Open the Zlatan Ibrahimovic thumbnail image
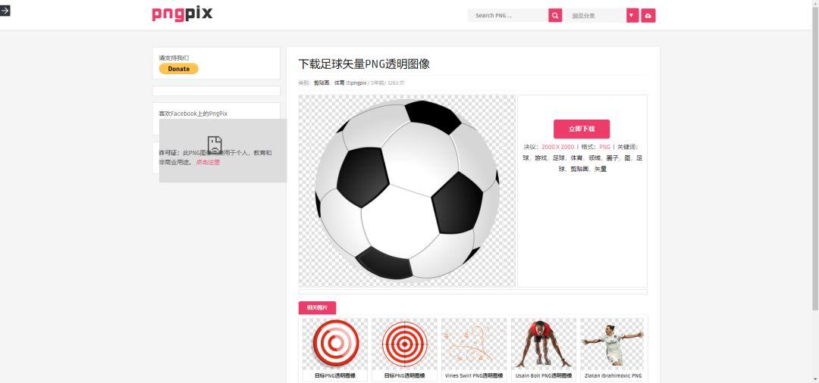This screenshot has width=819, height=383. click(x=613, y=344)
